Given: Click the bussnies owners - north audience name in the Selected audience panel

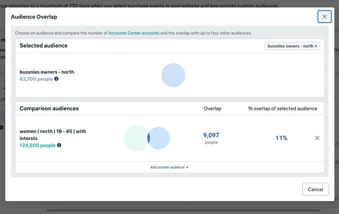Looking at the screenshot, I should [x=47, y=72].
